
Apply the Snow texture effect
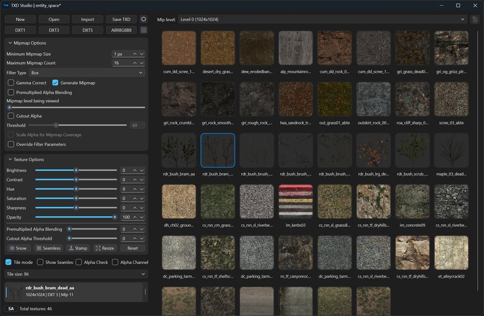pos(18,248)
